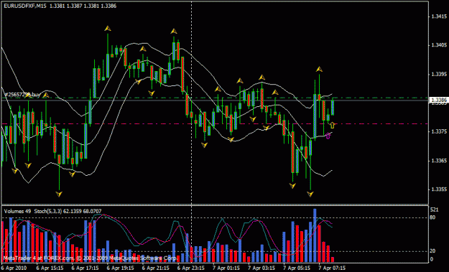Screen dimensions: 449x272
Task: Select the fractal arrow above the 6 Apr 23:15 peak candle
Action: [x=174, y=31]
